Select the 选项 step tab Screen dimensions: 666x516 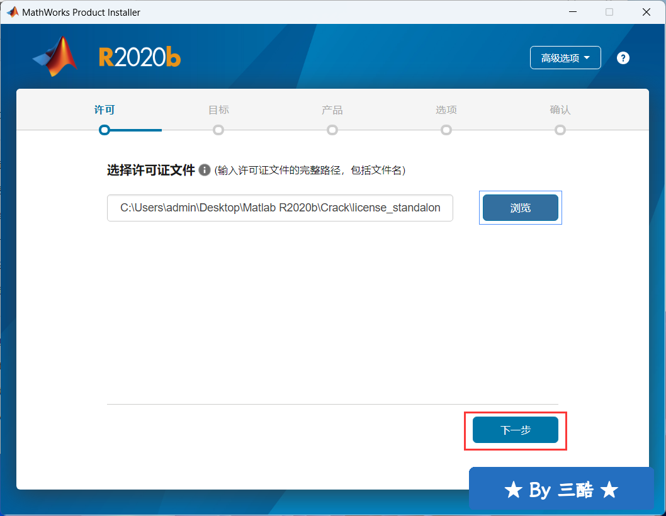click(x=446, y=109)
